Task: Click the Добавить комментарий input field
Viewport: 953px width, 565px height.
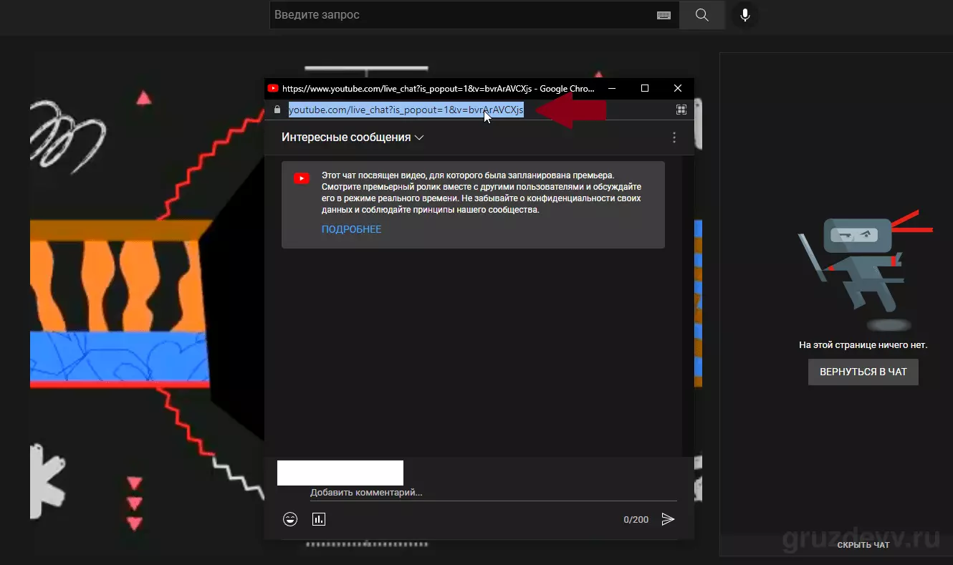Action: tap(493, 493)
